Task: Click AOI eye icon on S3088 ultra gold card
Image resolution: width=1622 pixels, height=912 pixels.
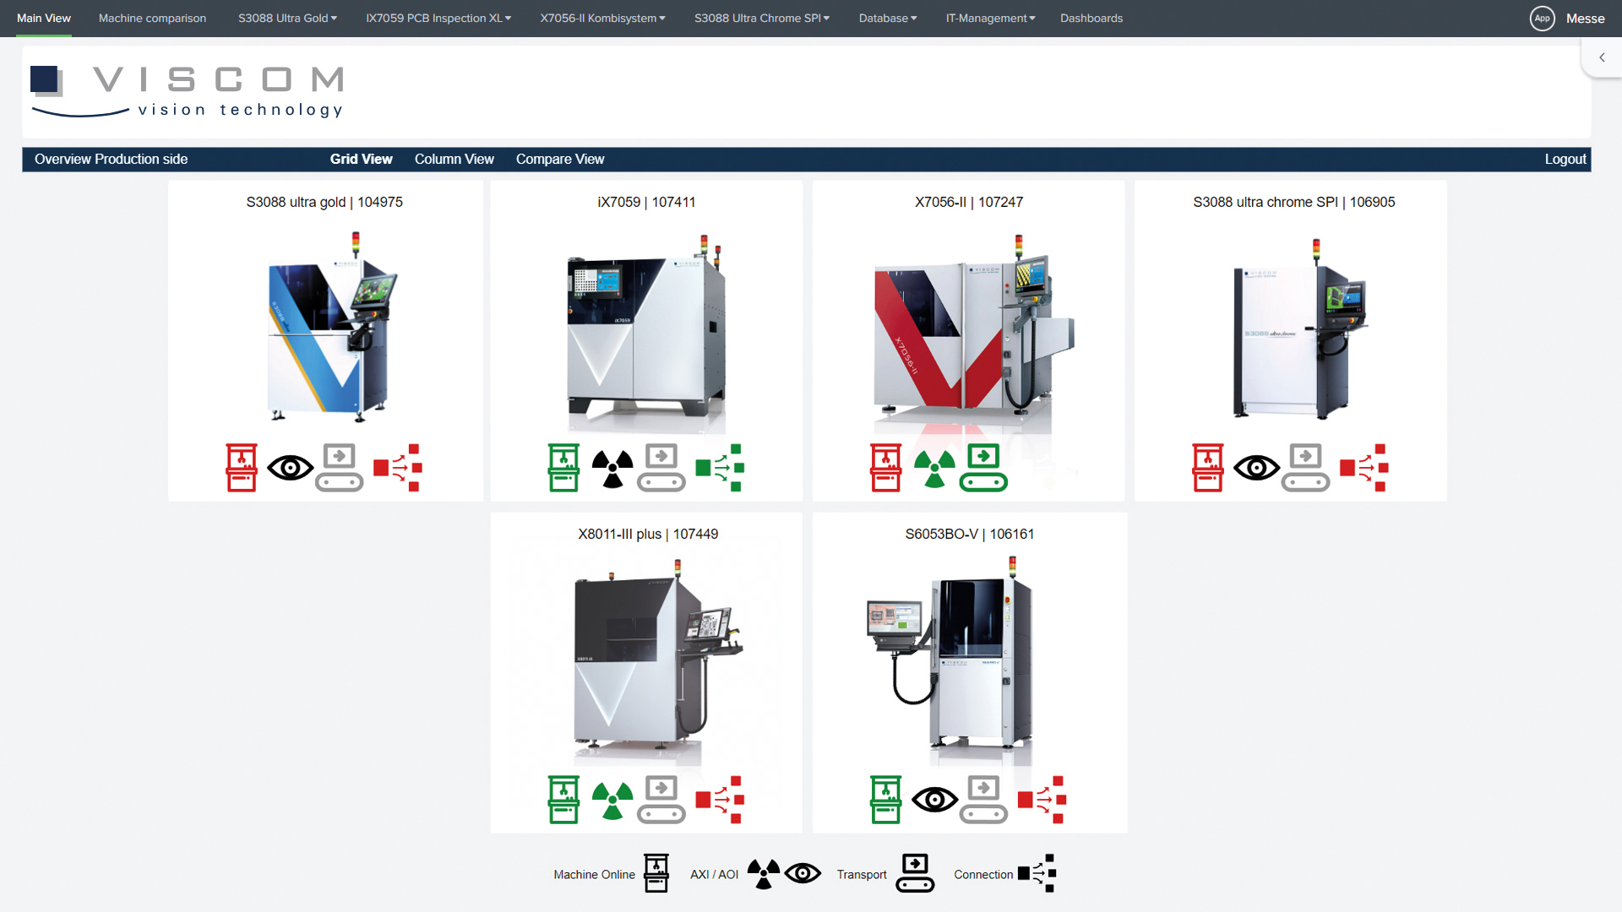Action: 290,467
